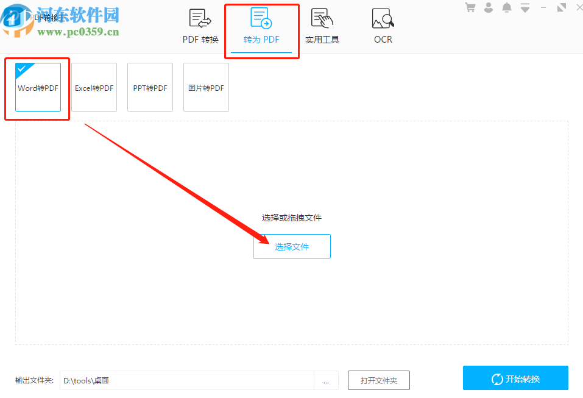Select the PPT转PDF conversion tab

(150, 87)
